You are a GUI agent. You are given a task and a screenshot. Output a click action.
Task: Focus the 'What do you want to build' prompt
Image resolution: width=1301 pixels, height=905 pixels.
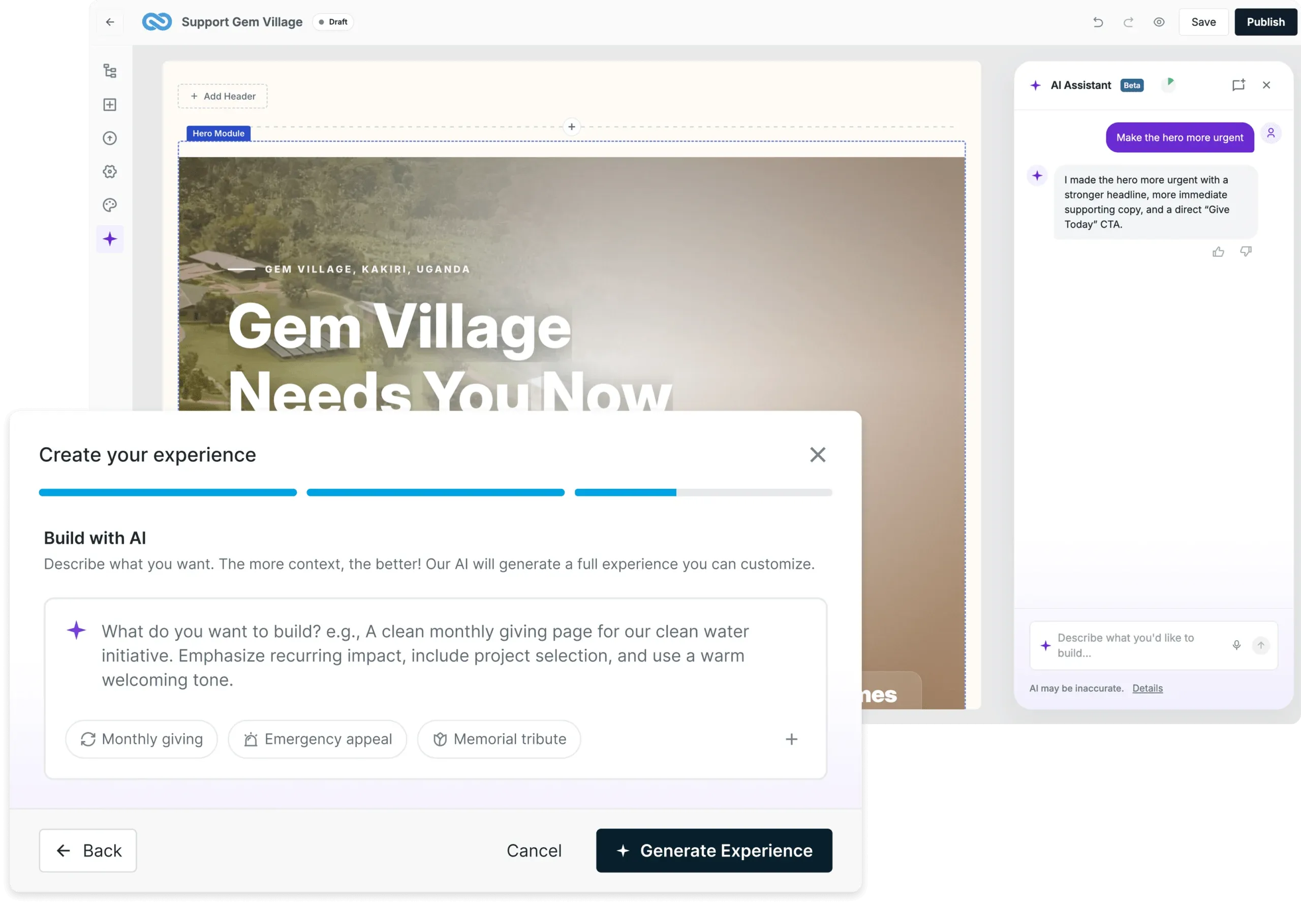pyautogui.click(x=435, y=656)
